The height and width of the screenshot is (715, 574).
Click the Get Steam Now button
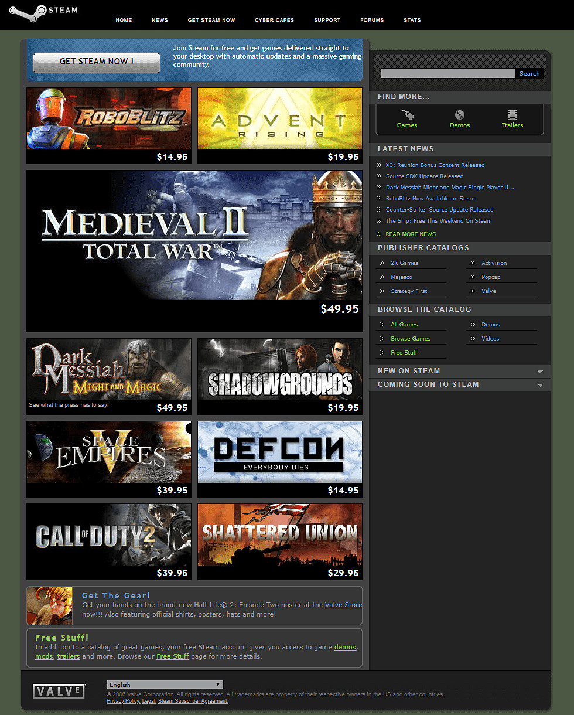pos(96,62)
